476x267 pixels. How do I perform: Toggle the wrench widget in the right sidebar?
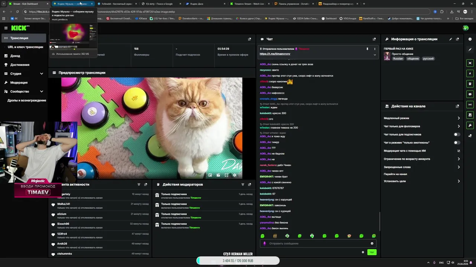(x=470, y=125)
